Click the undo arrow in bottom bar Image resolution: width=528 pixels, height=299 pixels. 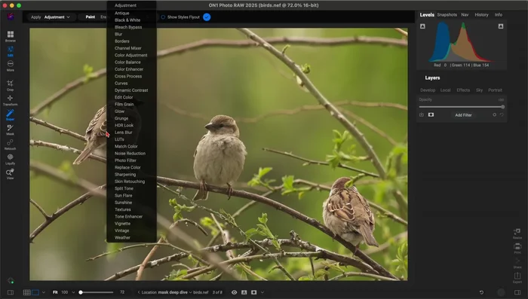(x=481, y=292)
